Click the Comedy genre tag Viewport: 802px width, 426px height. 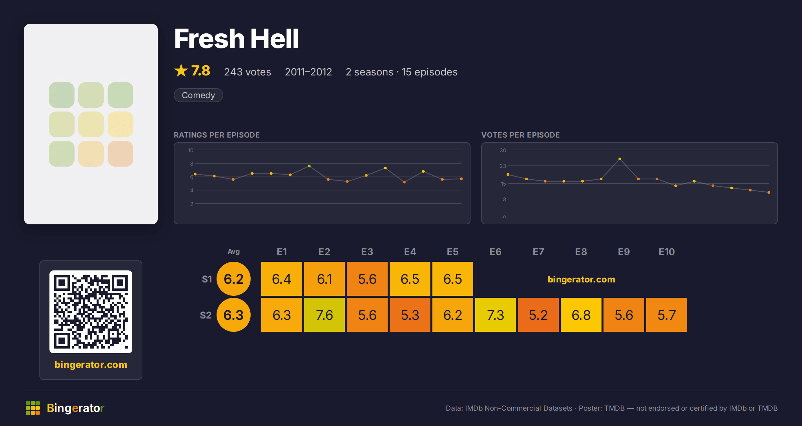click(x=198, y=95)
